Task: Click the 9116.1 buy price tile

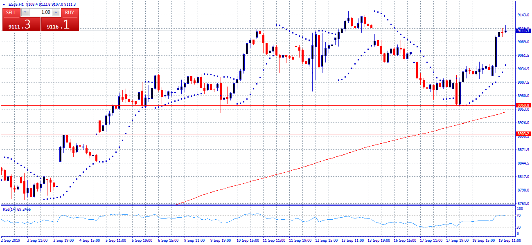Action: [60, 24]
